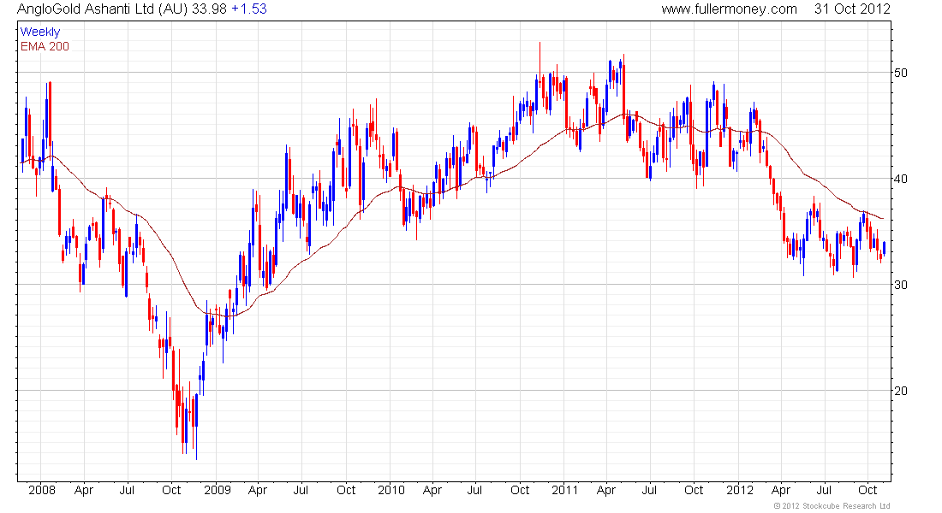Click the EMA 200 legend label
Viewport: 942px width, 513px height.
coord(45,46)
